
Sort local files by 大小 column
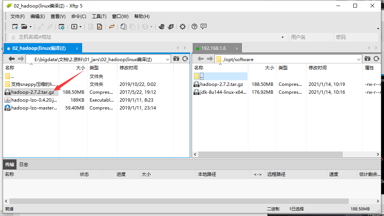[73, 68]
